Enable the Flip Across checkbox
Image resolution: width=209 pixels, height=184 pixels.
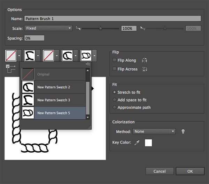coord(115,69)
